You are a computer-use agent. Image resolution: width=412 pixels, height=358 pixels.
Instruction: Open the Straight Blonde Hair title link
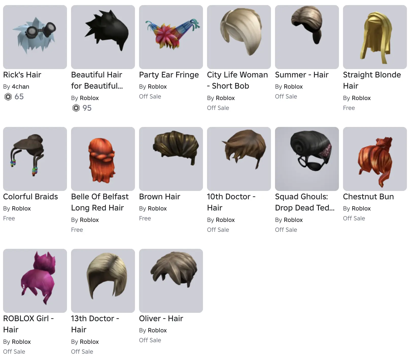tap(372, 80)
